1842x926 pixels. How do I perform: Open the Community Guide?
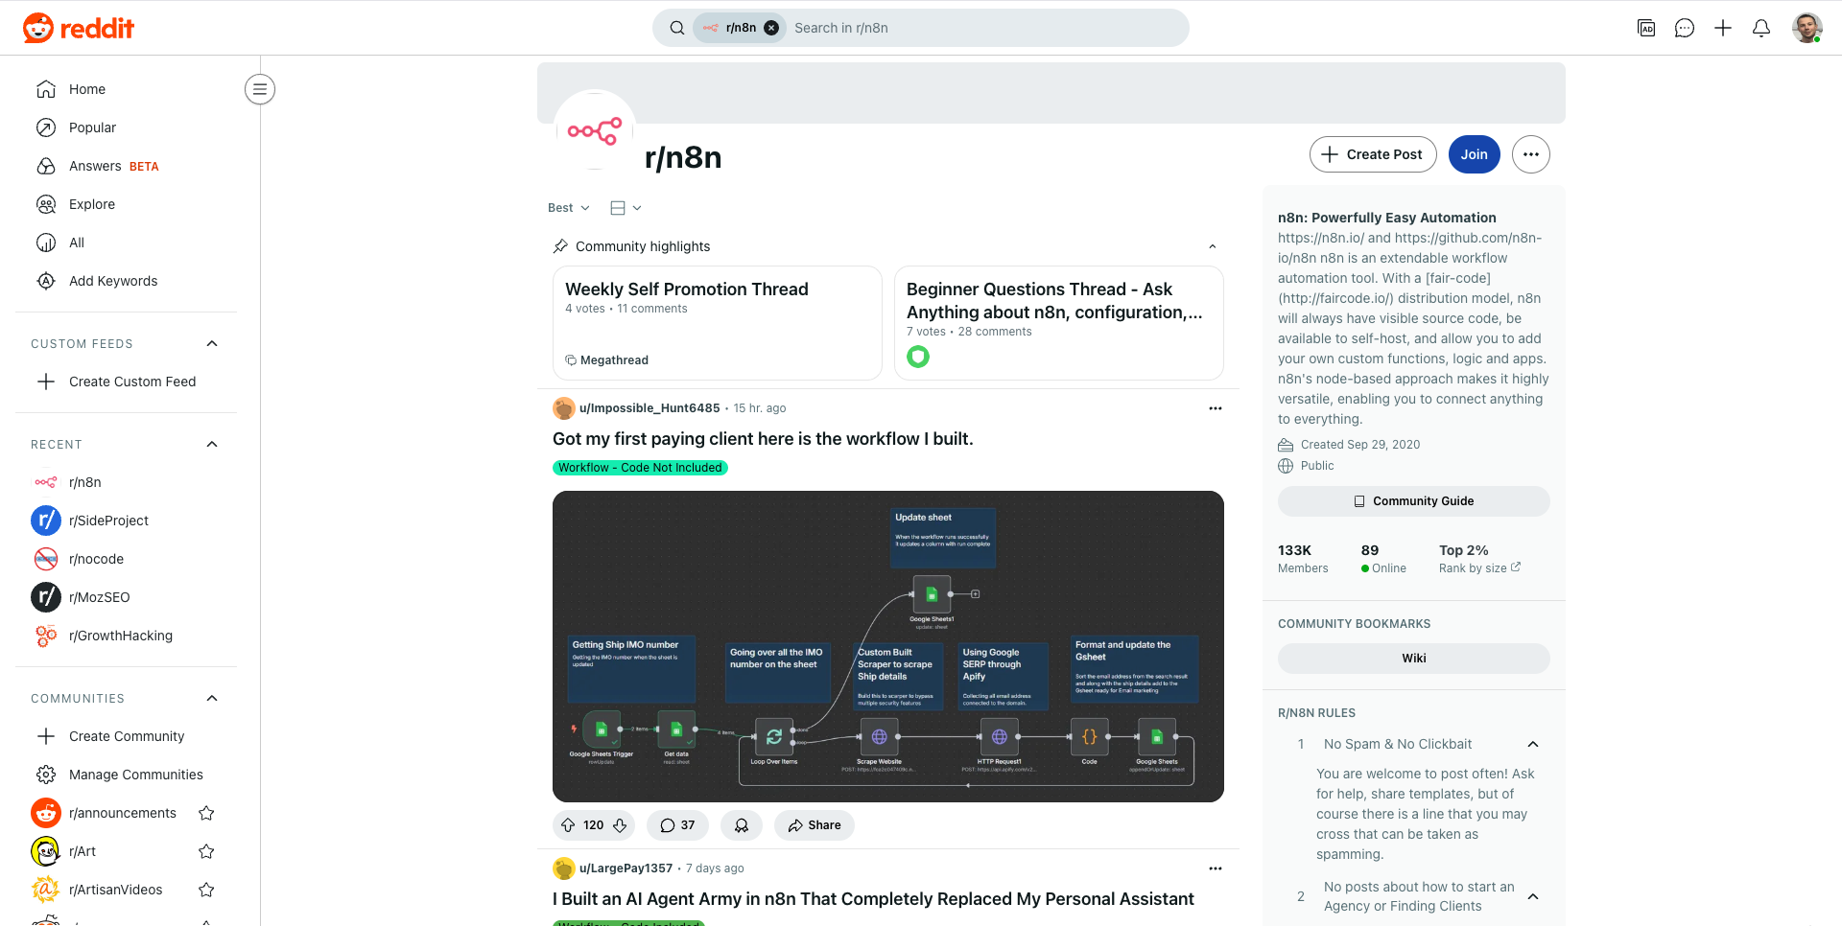(x=1414, y=501)
